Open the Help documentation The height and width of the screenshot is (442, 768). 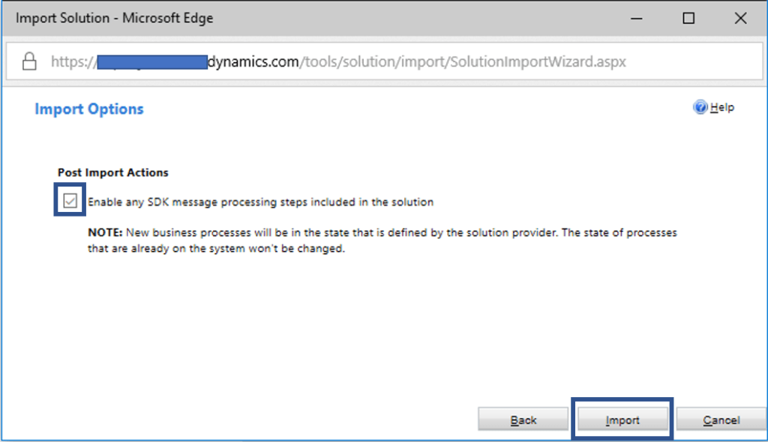716,107
